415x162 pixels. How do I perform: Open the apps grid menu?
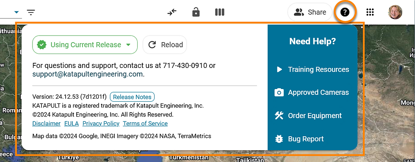point(370,12)
